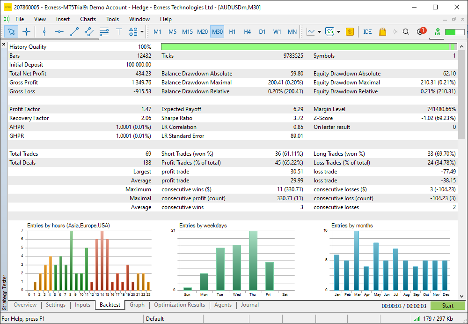Click the report scrollbar down arrow

pos(462,296)
